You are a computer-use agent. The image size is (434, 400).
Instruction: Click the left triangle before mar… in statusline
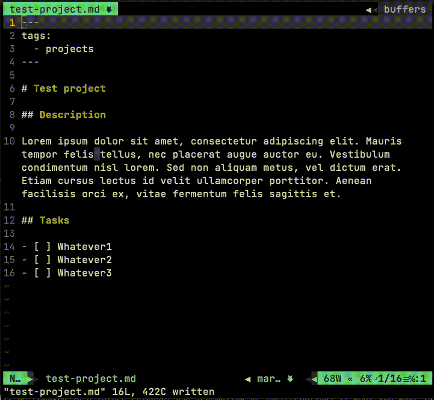[248, 379]
